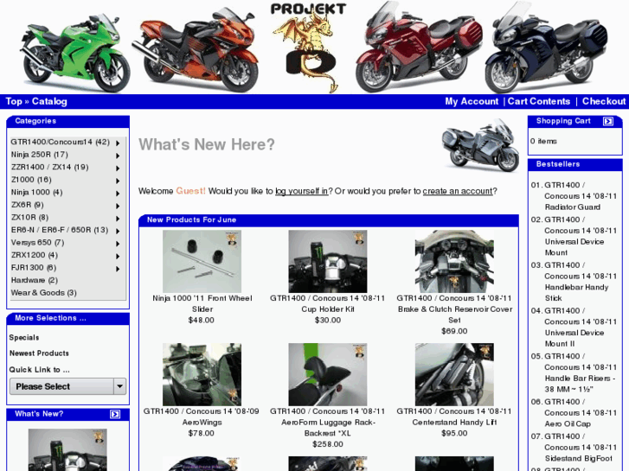The image size is (629, 471).
Task: Expand ZX10R category arrow
Action: point(118,219)
